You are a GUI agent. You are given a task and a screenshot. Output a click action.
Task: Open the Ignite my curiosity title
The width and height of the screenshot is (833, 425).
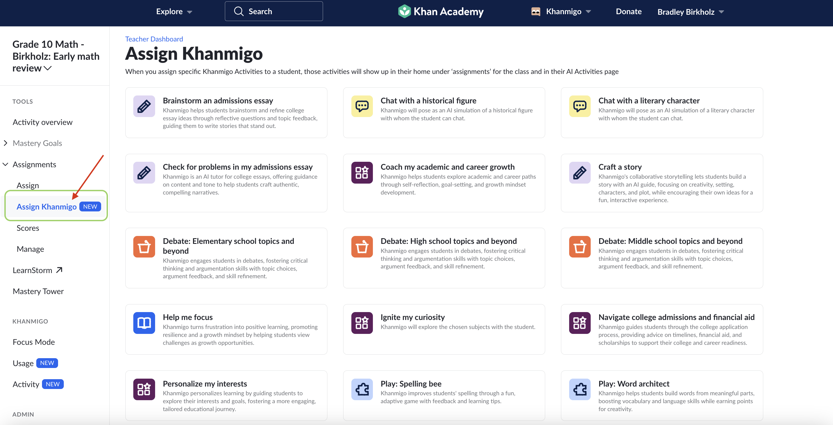pos(412,317)
